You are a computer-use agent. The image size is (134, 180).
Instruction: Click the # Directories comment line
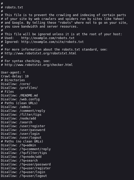[x=13, y=80]
